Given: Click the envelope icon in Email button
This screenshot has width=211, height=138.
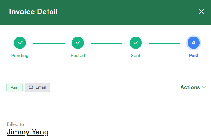Looking at the screenshot, I should (31, 87).
